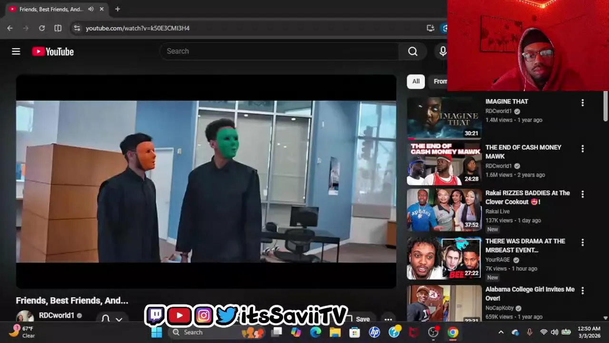609x343 pixels.
Task: Open the RDCworld1 channel avatar
Action: coord(25,317)
